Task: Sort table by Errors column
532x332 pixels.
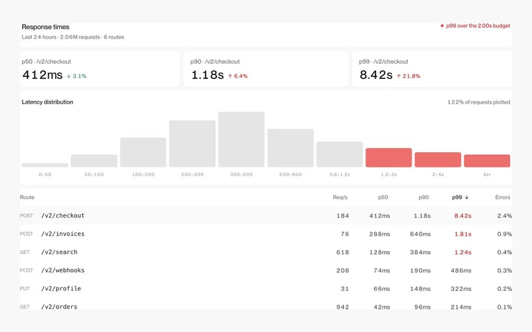Action: tap(503, 197)
